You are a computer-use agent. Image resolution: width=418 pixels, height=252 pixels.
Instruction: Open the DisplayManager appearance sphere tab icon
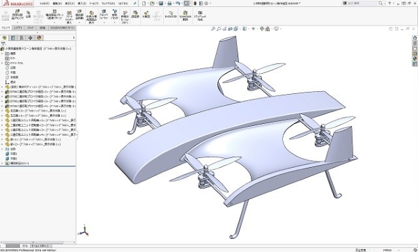point(39,38)
